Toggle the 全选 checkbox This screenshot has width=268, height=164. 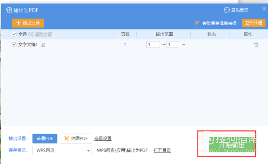14,34
